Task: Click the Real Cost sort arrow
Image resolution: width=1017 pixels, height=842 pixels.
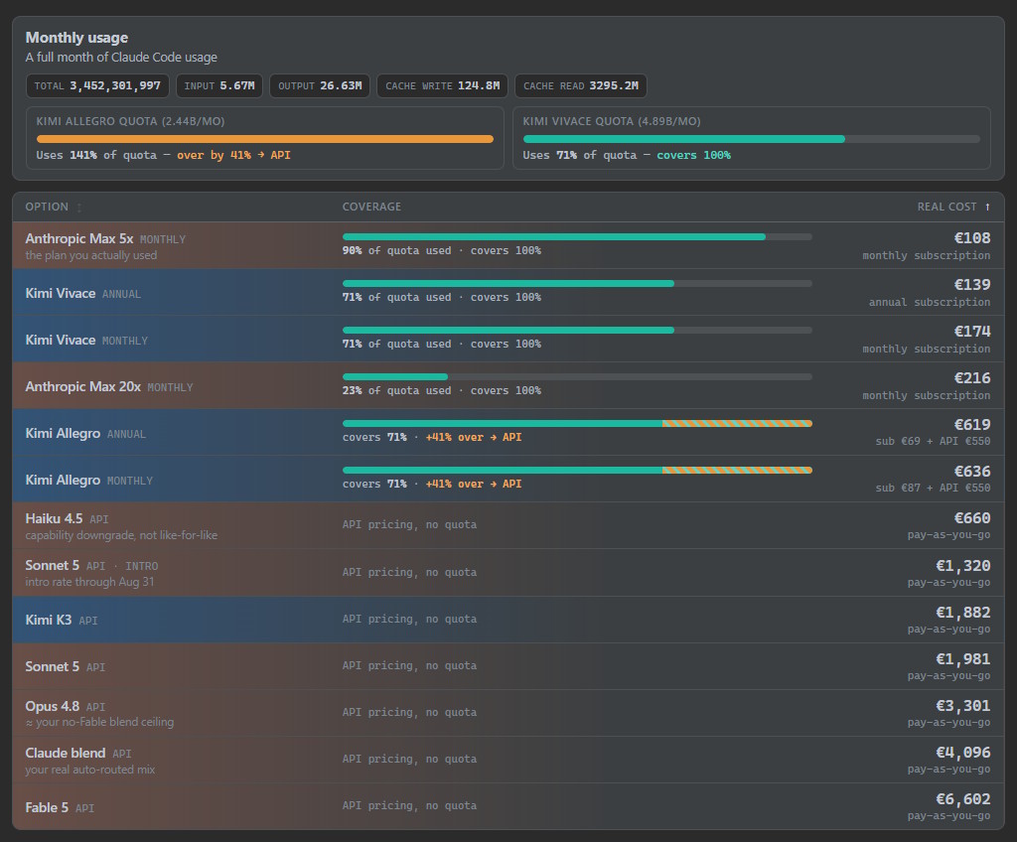Action: [987, 207]
